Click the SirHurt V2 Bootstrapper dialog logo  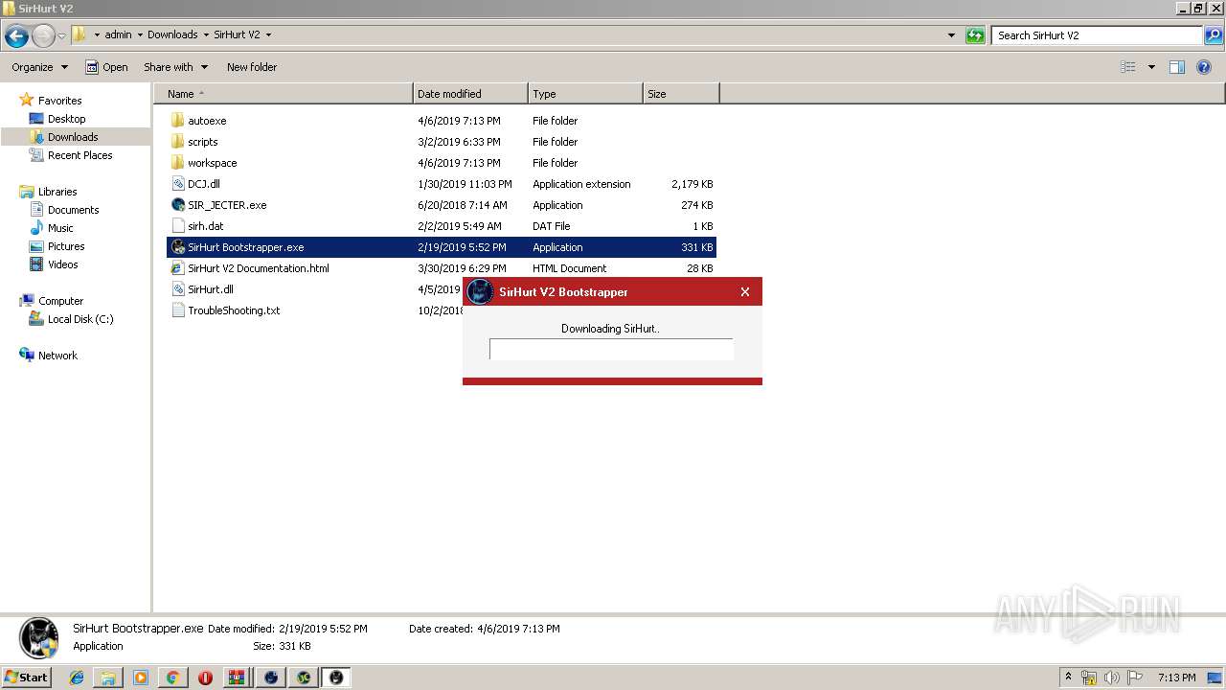480,291
